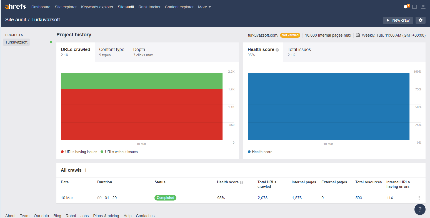
Task: Click Health score help icon in table header
Action: click(241, 182)
